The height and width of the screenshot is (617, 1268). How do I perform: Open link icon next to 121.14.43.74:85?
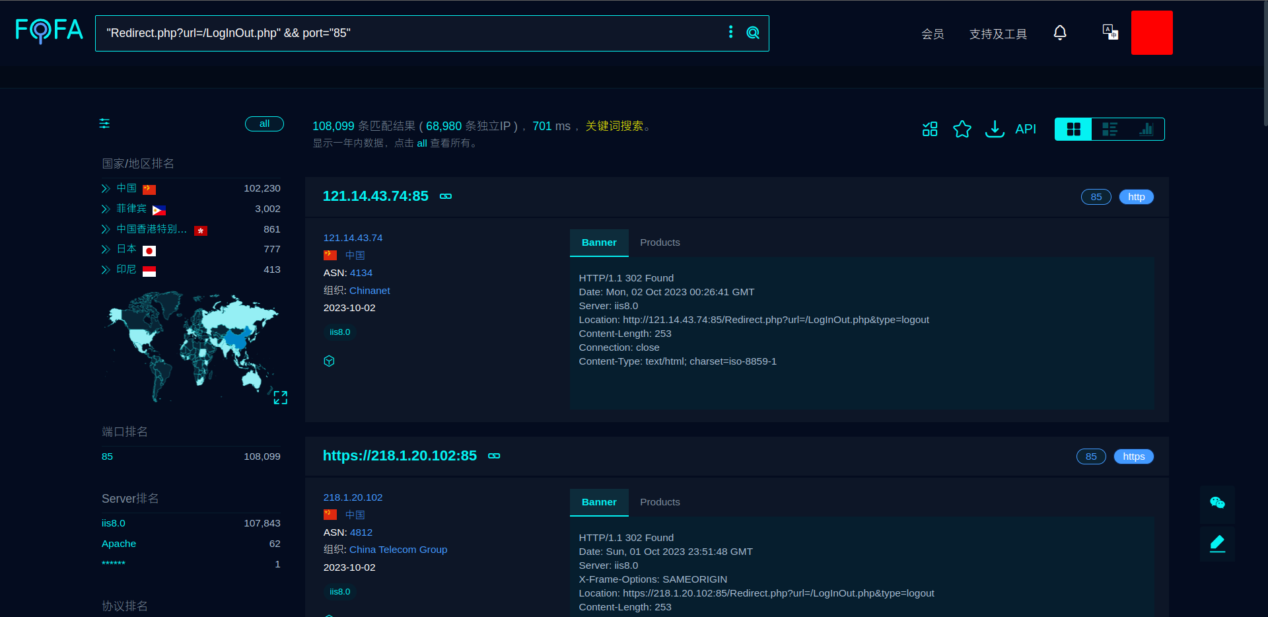coord(446,196)
